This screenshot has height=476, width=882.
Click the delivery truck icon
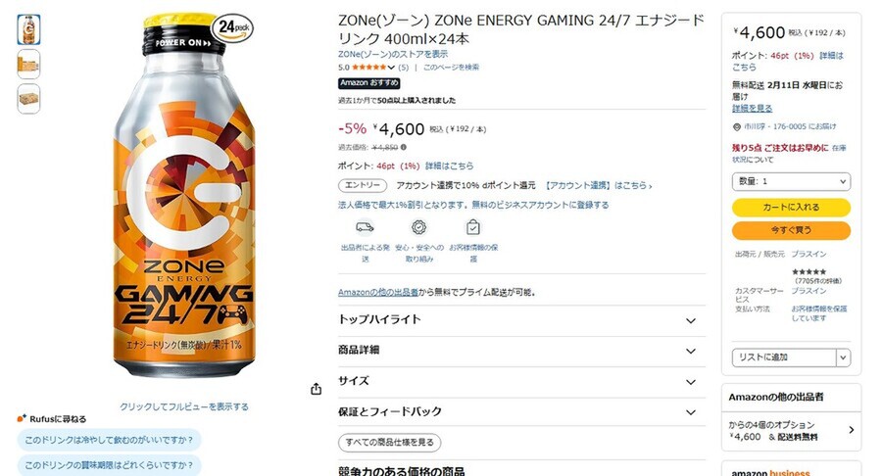tap(366, 227)
